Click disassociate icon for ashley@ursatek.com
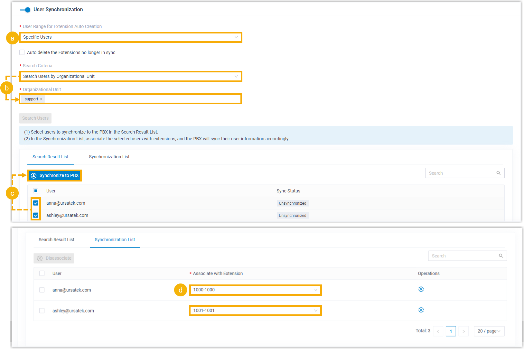 [x=421, y=310]
